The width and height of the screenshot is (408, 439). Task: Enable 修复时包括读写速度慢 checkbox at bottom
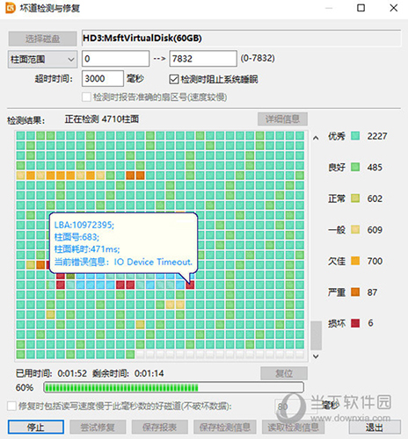pyautogui.click(x=11, y=407)
